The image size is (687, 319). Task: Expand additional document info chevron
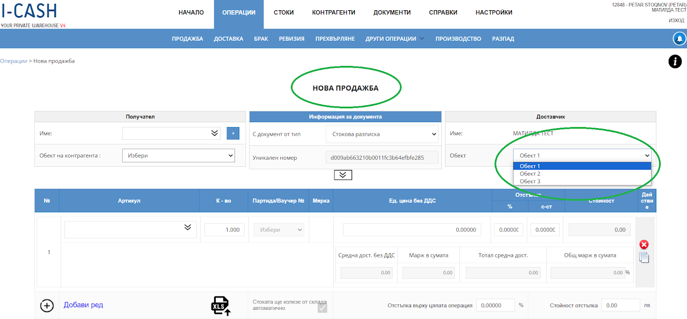pyautogui.click(x=343, y=175)
